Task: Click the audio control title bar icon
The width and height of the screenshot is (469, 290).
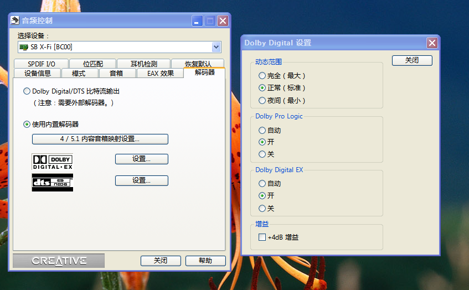Action: [14, 20]
